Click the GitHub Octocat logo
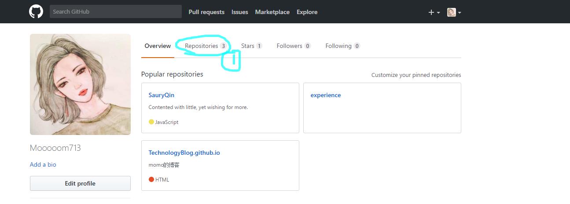 point(36,12)
